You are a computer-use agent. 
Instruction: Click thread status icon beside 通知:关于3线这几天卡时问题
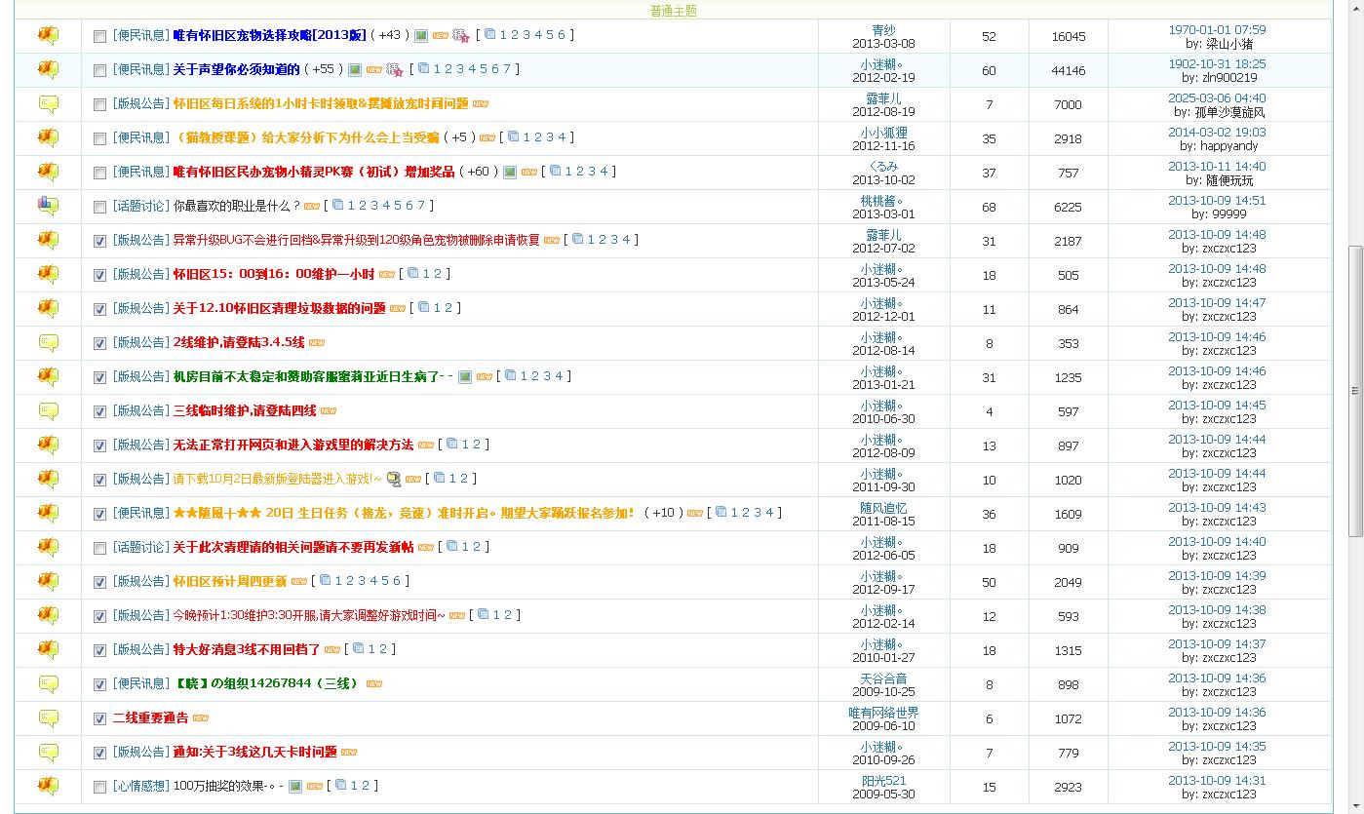coord(48,752)
